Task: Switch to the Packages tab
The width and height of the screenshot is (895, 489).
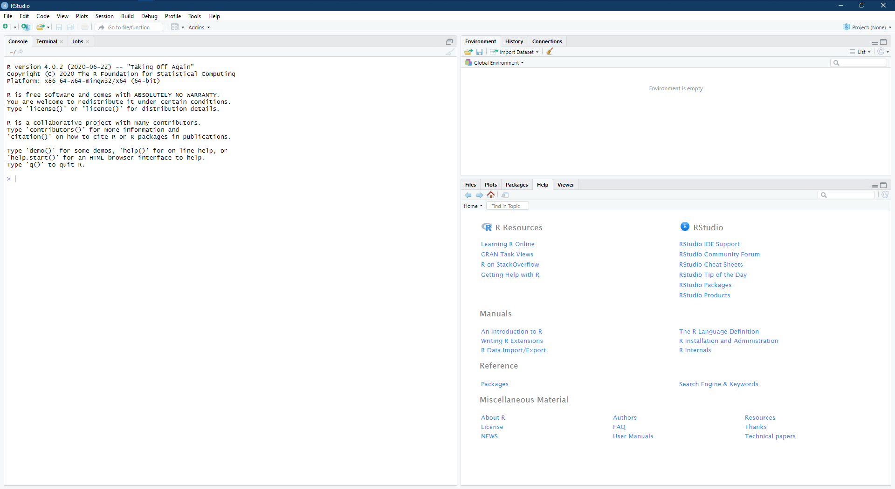Action: (516, 185)
